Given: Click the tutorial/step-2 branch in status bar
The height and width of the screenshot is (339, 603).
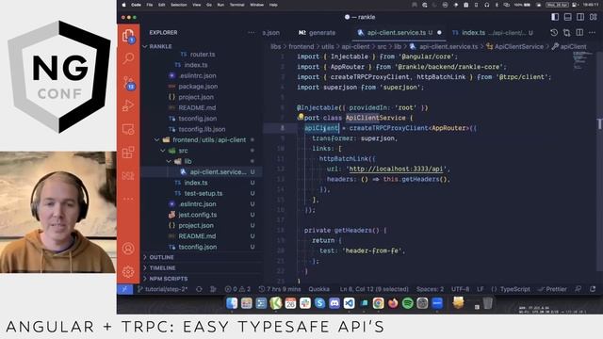Looking at the screenshot, I should coord(162,289).
